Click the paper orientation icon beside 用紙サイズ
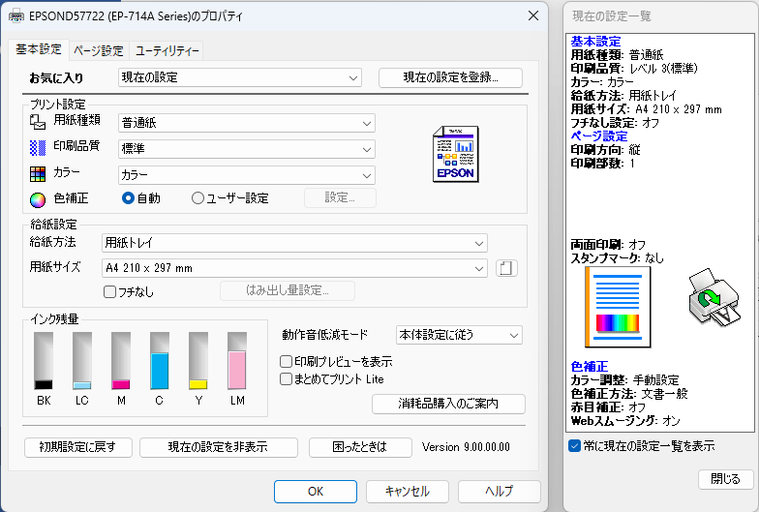Image resolution: width=759 pixels, height=512 pixels. pyautogui.click(x=507, y=268)
